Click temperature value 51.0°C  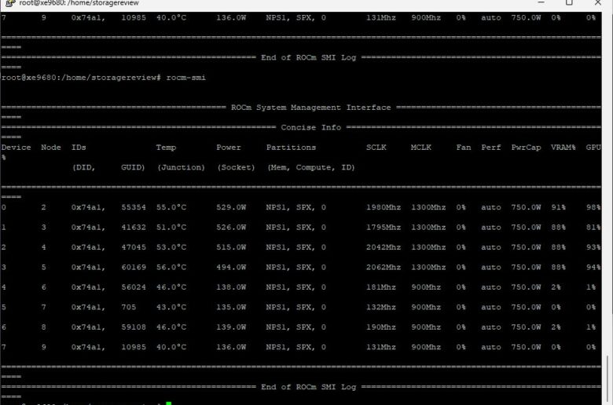[x=171, y=228]
